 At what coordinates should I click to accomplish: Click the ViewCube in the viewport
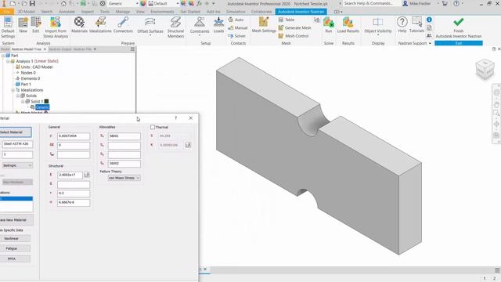(485, 69)
